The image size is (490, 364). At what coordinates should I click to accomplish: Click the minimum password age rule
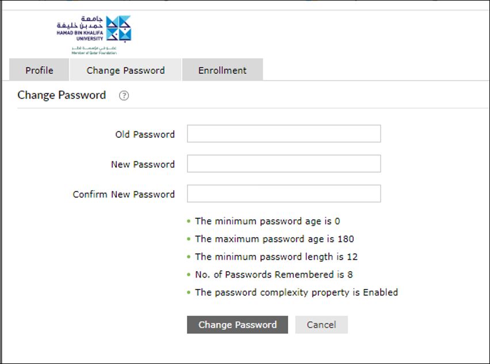coord(267,221)
